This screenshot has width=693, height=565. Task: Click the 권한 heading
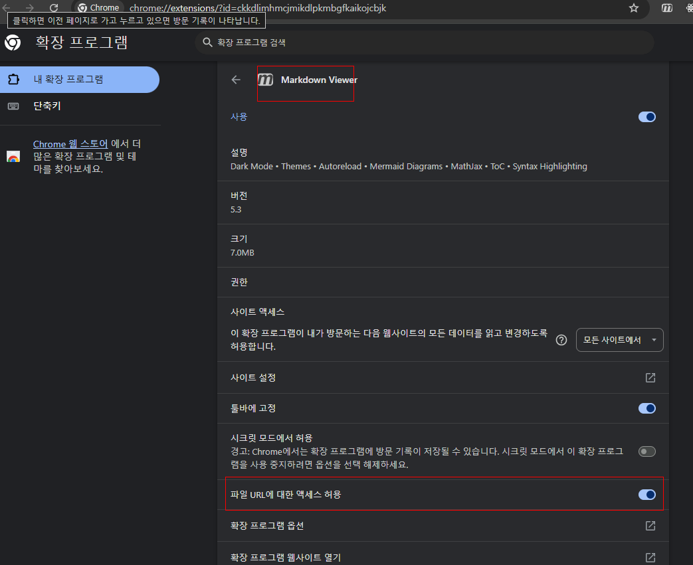point(239,282)
